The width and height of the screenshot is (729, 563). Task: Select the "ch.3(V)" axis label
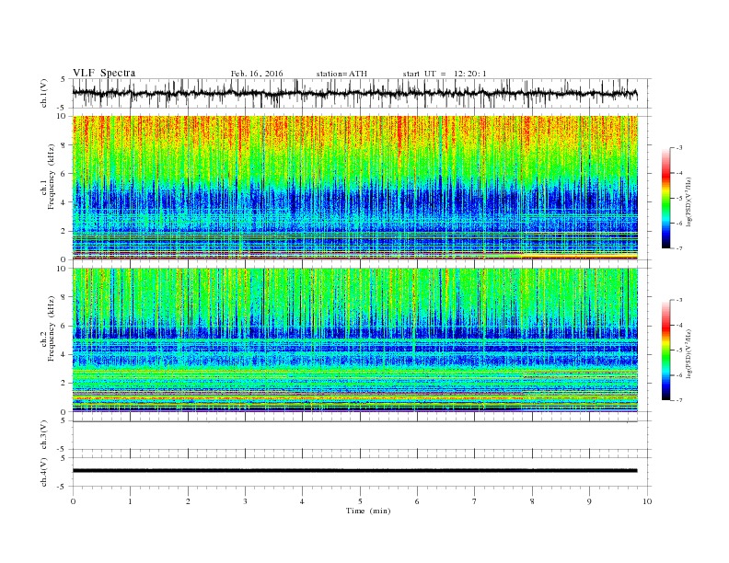44,435
